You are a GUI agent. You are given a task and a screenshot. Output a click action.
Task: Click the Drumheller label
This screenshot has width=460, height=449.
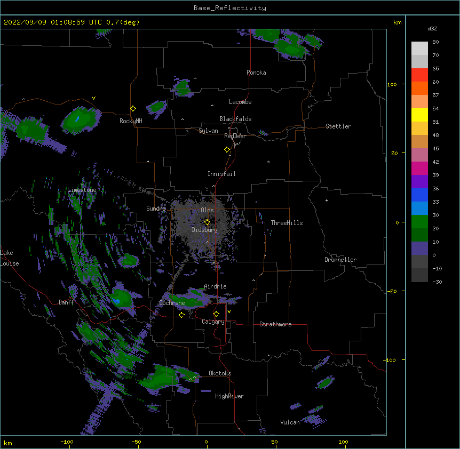click(x=340, y=260)
